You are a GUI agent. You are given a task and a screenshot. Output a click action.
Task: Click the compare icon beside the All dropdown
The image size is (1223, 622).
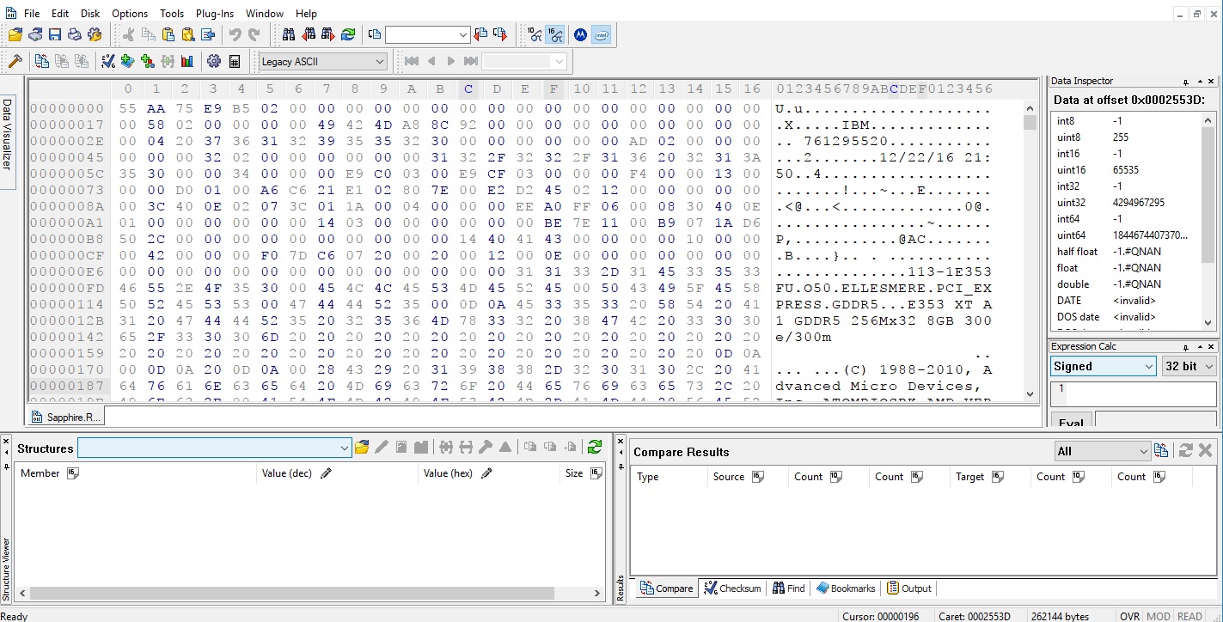(x=1161, y=451)
